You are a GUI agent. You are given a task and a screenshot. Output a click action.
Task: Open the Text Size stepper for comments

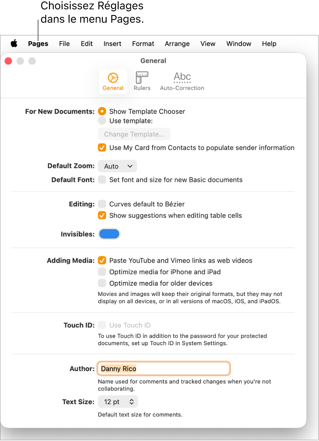[x=118, y=401]
